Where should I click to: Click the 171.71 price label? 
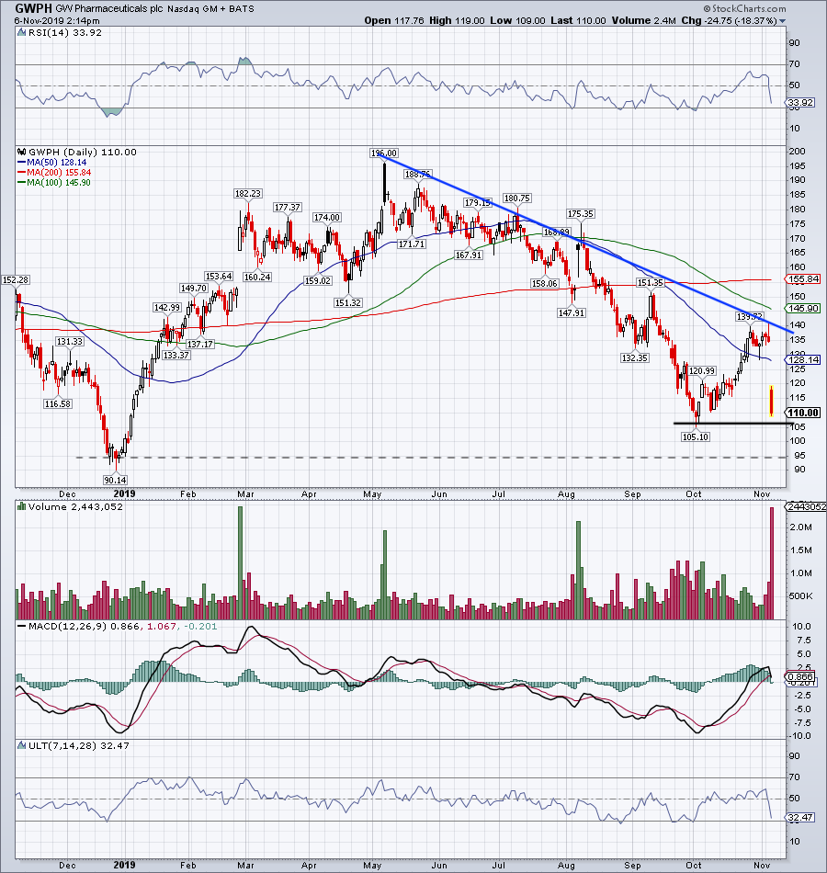pos(411,244)
